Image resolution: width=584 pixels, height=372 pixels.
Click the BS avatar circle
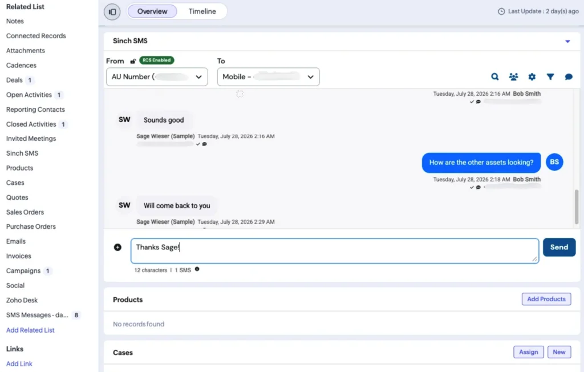coord(554,162)
